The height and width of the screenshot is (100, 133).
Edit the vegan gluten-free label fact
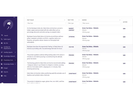[124, 82]
